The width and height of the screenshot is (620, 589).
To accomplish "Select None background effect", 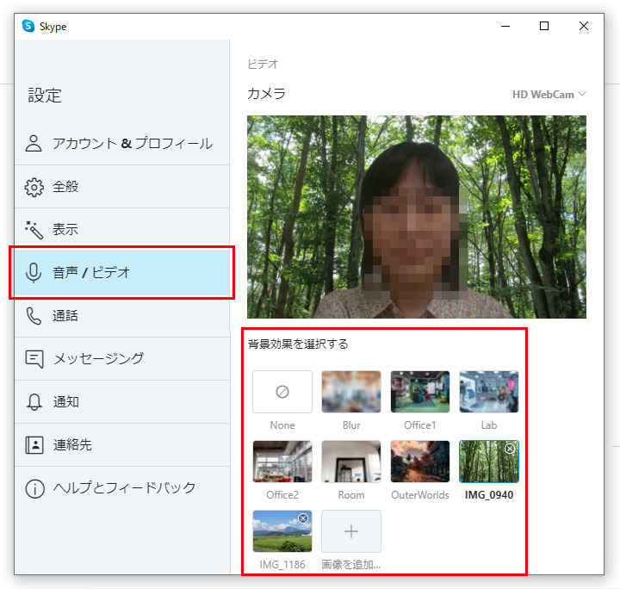I will (282, 392).
